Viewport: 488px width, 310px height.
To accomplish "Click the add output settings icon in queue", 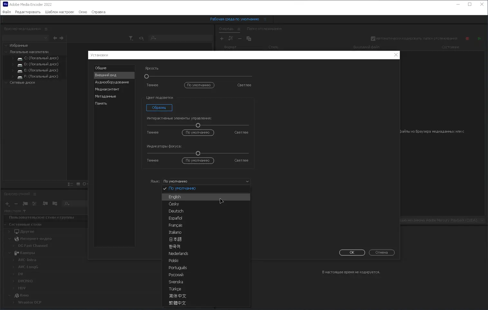I will [231, 39].
